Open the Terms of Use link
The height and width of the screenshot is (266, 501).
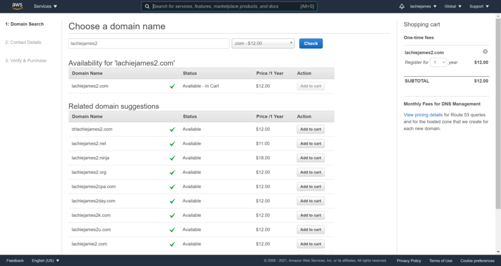[441, 261]
